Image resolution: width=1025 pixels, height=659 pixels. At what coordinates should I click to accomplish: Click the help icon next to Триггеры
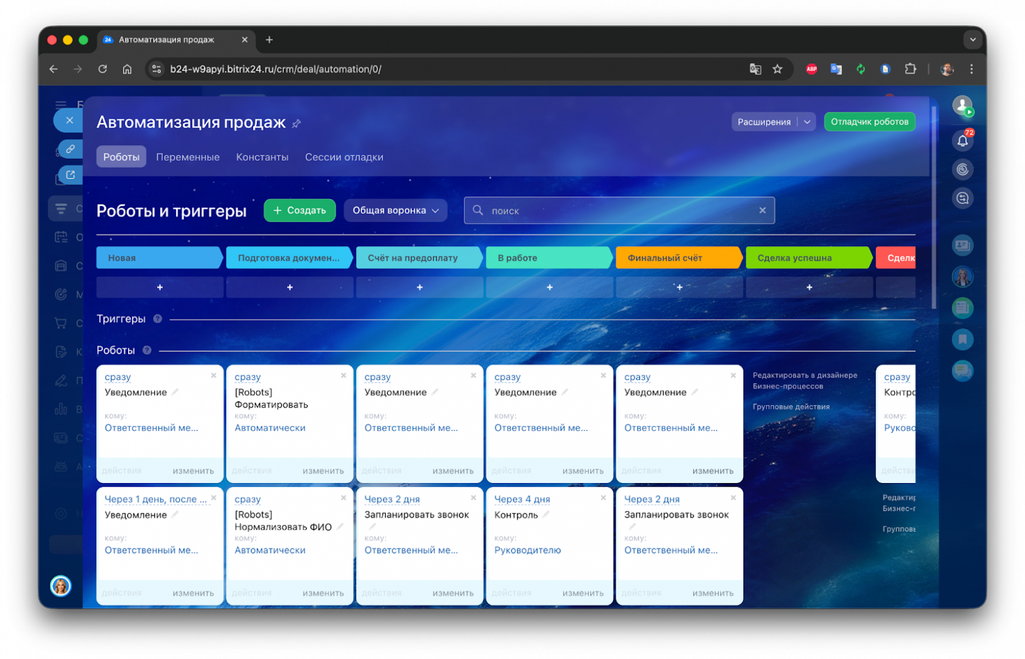click(158, 319)
